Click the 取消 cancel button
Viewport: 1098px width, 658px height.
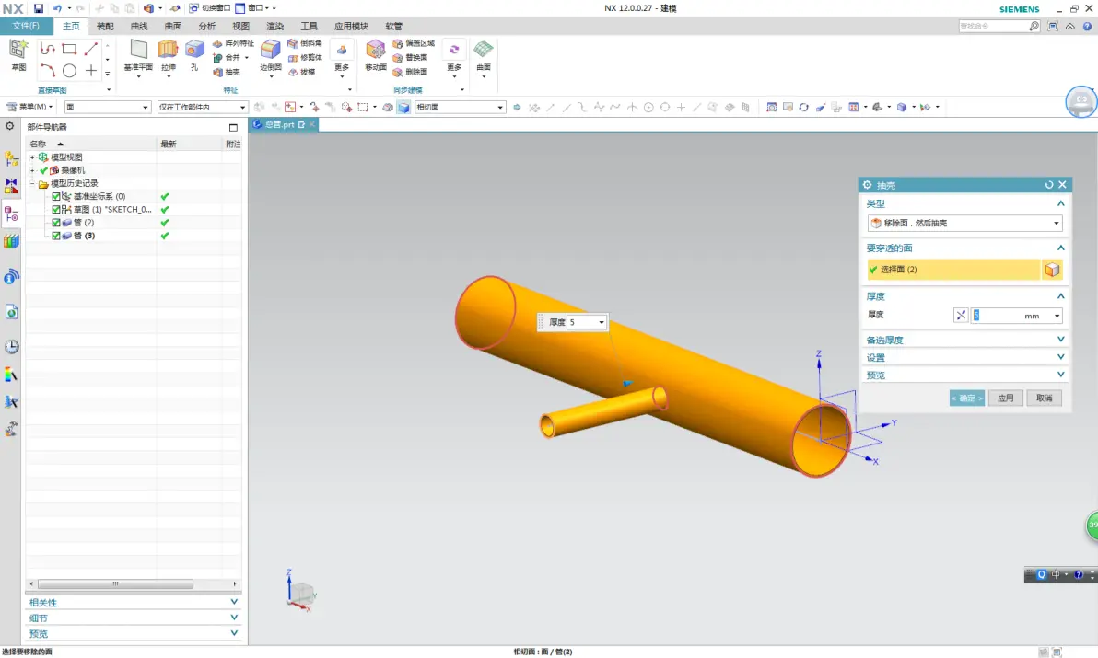pyautogui.click(x=1044, y=398)
